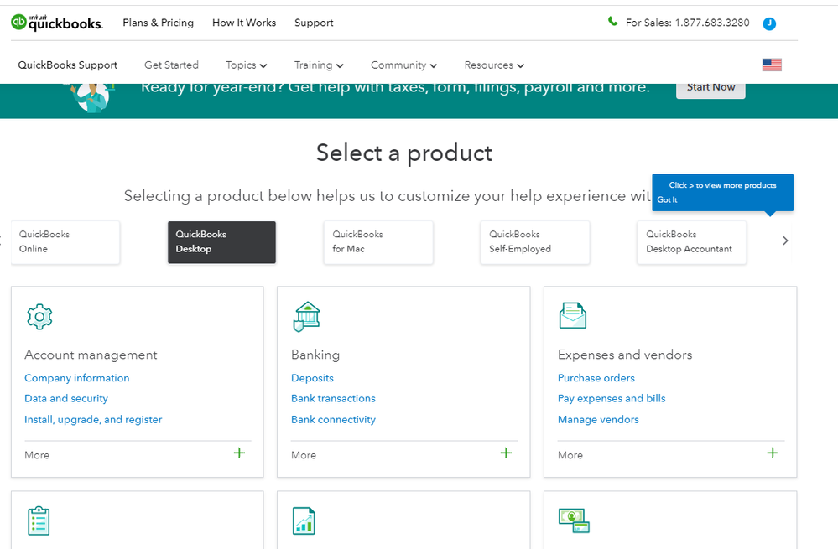This screenshot has width=838, height=549.
Task: Click the money payment icon
Action: click(574, 521)
